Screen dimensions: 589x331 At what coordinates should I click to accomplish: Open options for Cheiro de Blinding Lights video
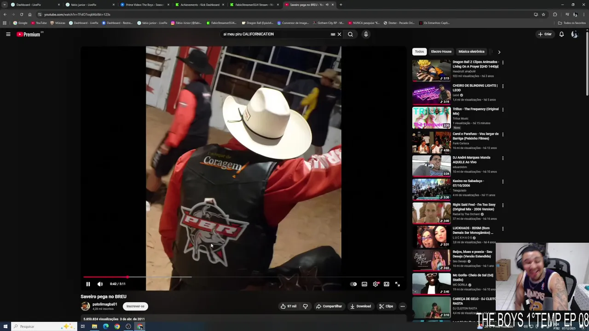click(x=502, y=86)
